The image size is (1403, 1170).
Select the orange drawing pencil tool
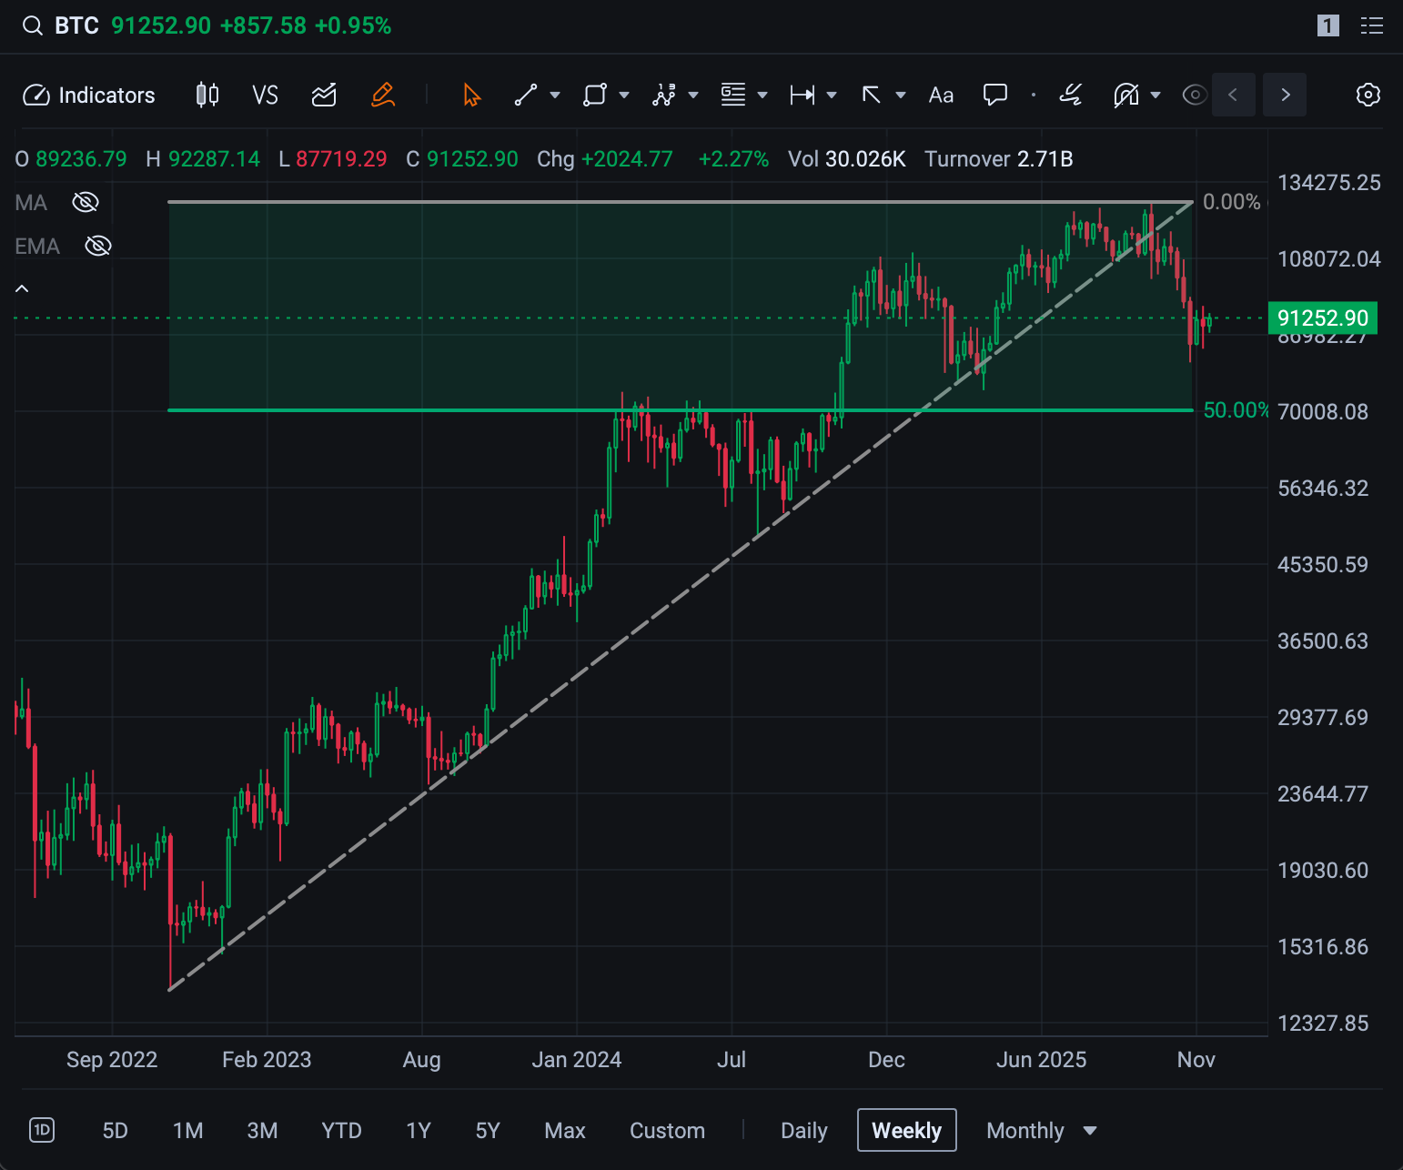pos(383,96)
